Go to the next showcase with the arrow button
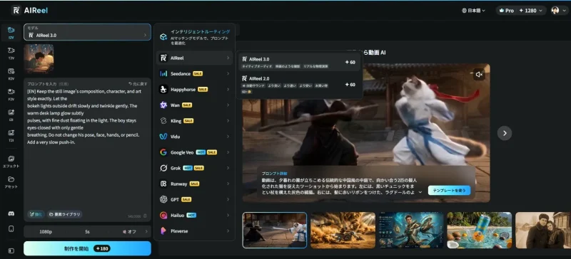The height and width of the screenshot is (259, 571). pos(505,133)
